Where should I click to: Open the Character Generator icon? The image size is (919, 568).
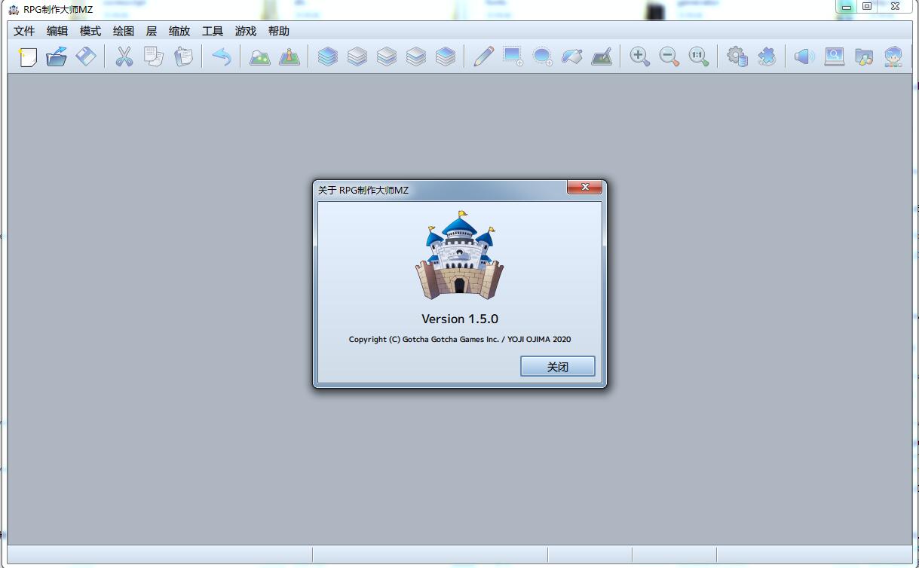pyautogui.click(x=893, y=56)
